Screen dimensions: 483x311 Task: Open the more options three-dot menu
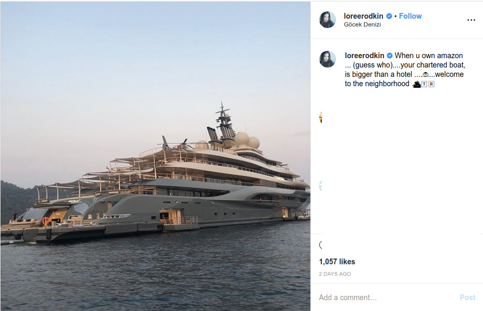471,20
